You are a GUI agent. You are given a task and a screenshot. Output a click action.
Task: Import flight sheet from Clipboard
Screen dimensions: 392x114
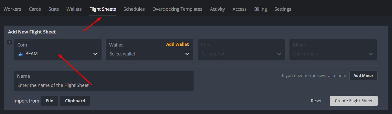[x=75, y=101]
